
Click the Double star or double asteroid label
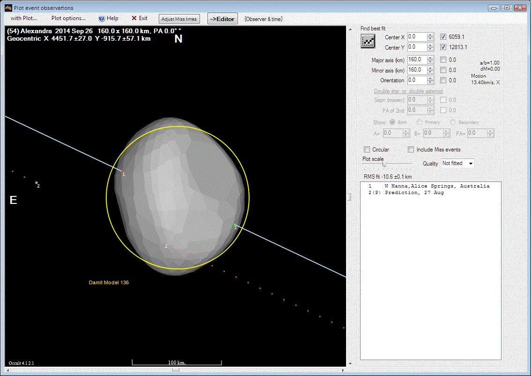pyautogui.click(x=408, y=91)
